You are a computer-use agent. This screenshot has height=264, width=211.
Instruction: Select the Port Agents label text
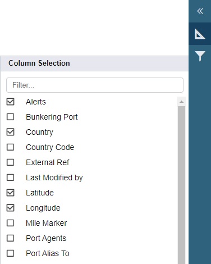46,238
